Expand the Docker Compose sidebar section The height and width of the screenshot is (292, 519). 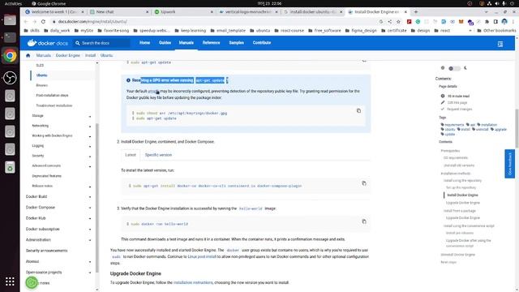[x=90, y=208]
